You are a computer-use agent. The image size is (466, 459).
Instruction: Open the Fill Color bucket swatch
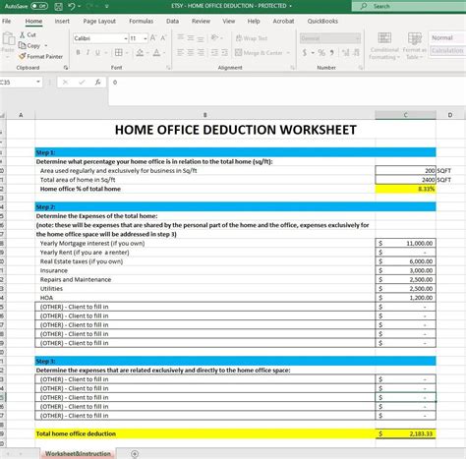coord(140,52)
